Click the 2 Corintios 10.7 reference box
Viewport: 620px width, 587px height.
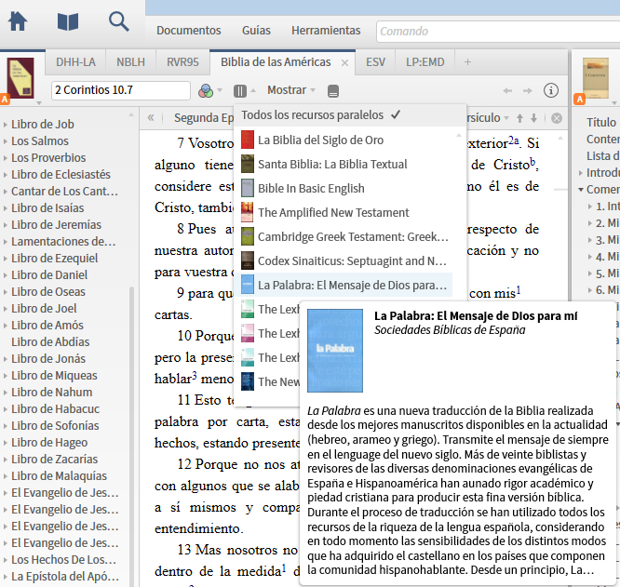[x=121, y=90]
